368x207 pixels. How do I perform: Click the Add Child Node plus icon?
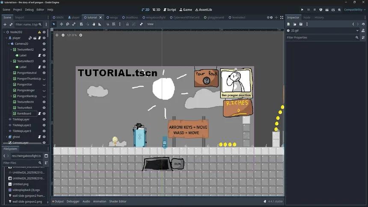click(x=5, y=24)
